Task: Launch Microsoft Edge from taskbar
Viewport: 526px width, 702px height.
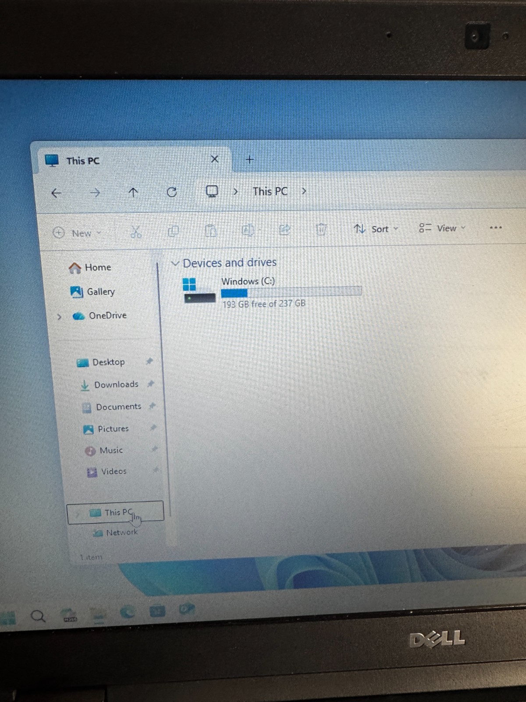Action: 128,612
